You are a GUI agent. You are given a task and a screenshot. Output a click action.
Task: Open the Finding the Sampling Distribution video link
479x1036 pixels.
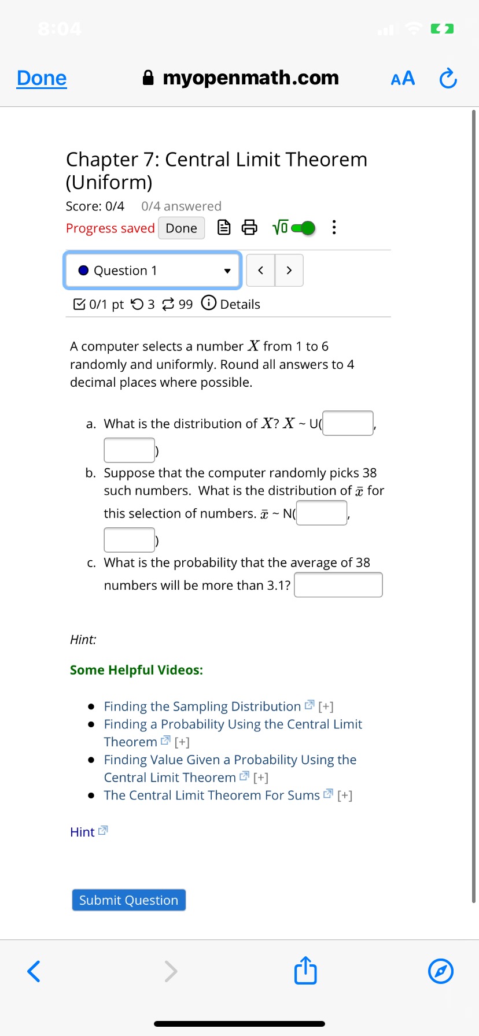[x=204, y=706]
